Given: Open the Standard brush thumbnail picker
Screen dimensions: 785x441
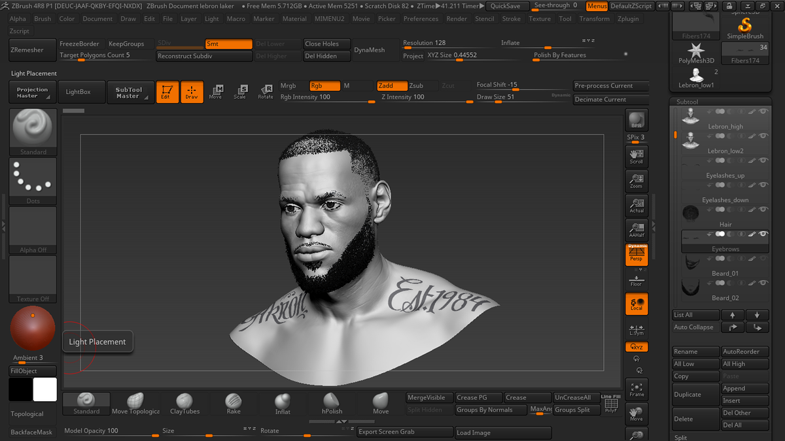Looking at the screenshot, I should 33,132.
